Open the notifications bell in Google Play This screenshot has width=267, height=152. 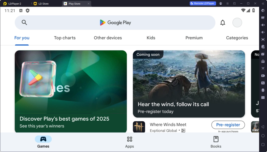(223, 23)
